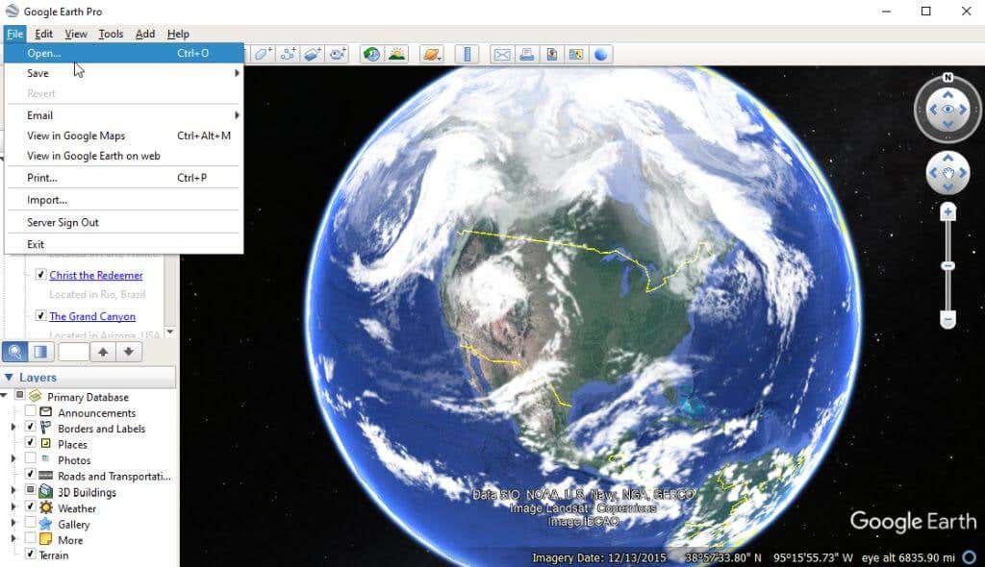
Task: Click the Email envelope toolbar icon
Action: [501, 54]
